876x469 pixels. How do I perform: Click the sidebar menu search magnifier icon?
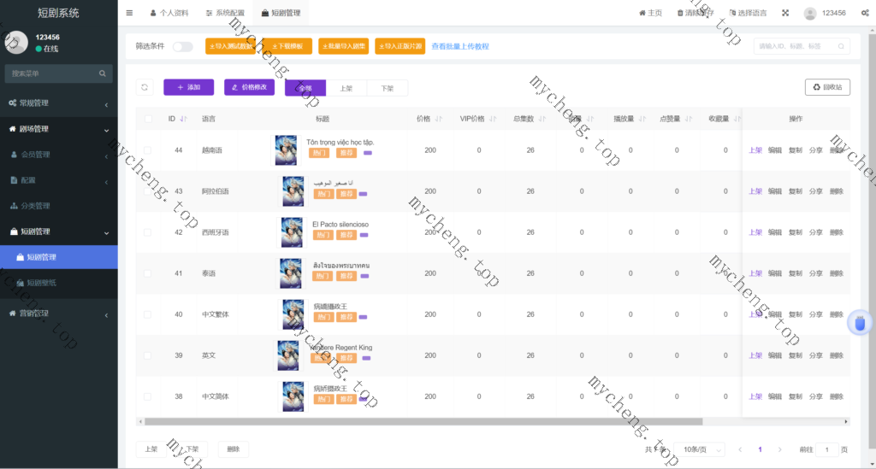click(103, 73)
